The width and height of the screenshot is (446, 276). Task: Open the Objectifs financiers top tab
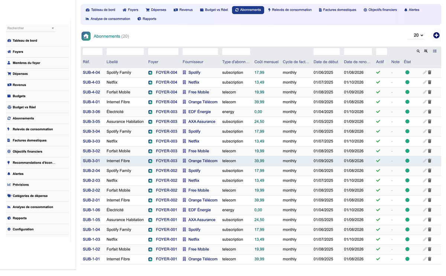pyautogui.click(x=380, y=10)
